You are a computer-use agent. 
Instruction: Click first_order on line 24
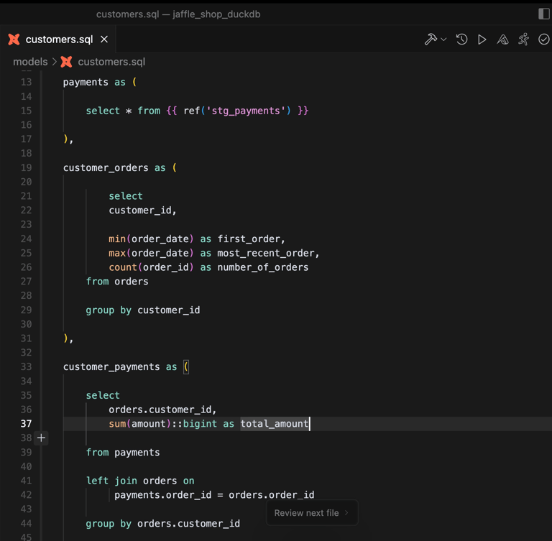click(x=249, y=239)
